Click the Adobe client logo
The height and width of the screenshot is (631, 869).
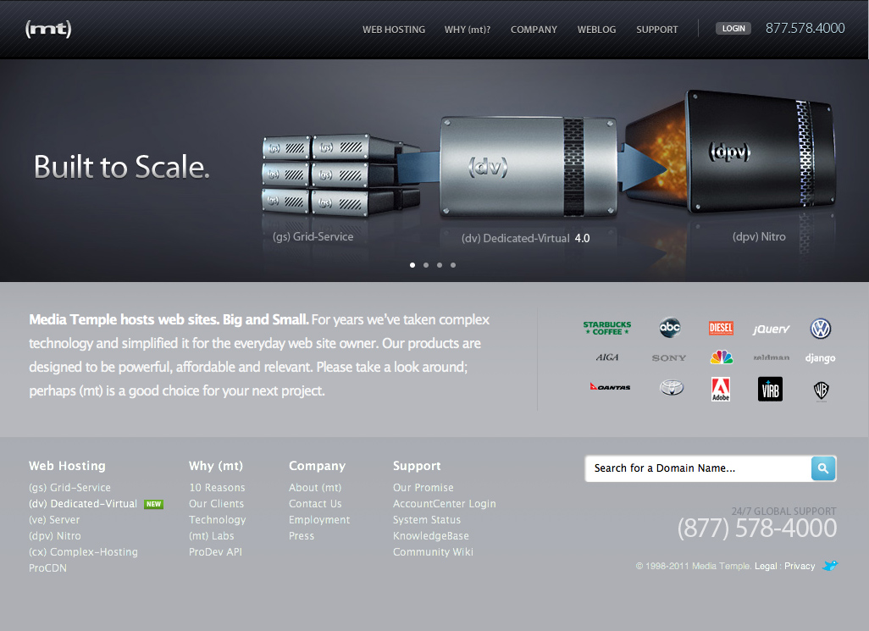(721, 389)
